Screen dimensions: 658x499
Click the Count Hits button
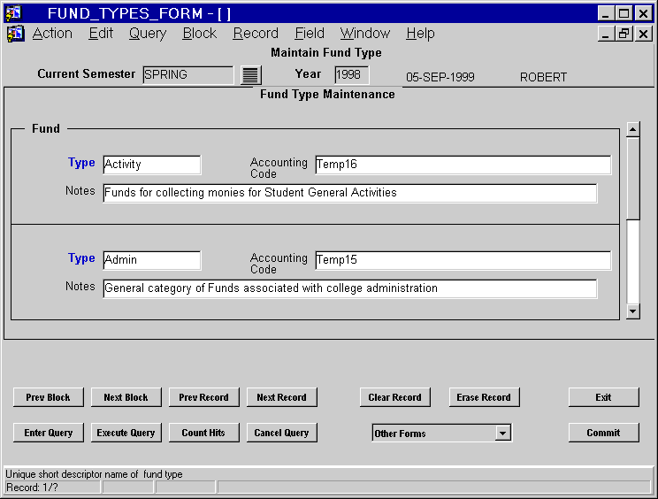tap(204, 433)
